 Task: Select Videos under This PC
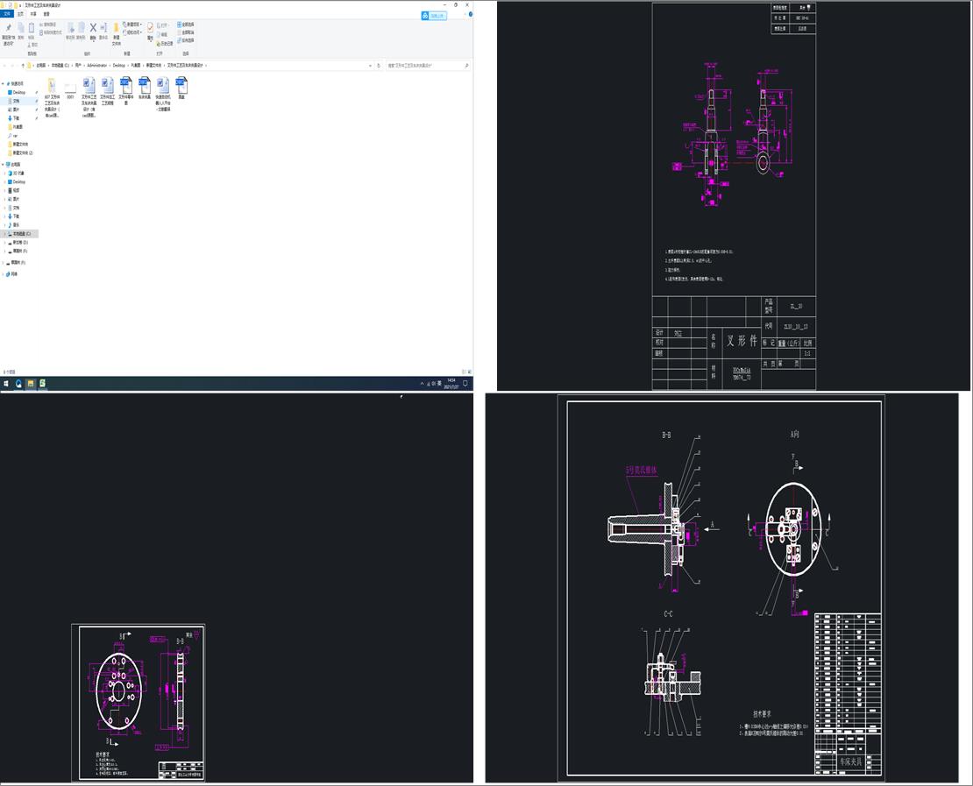pyautogui.click(x=16, y=190)
